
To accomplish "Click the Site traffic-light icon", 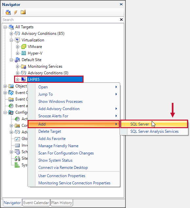I will [x=17, y=158].
